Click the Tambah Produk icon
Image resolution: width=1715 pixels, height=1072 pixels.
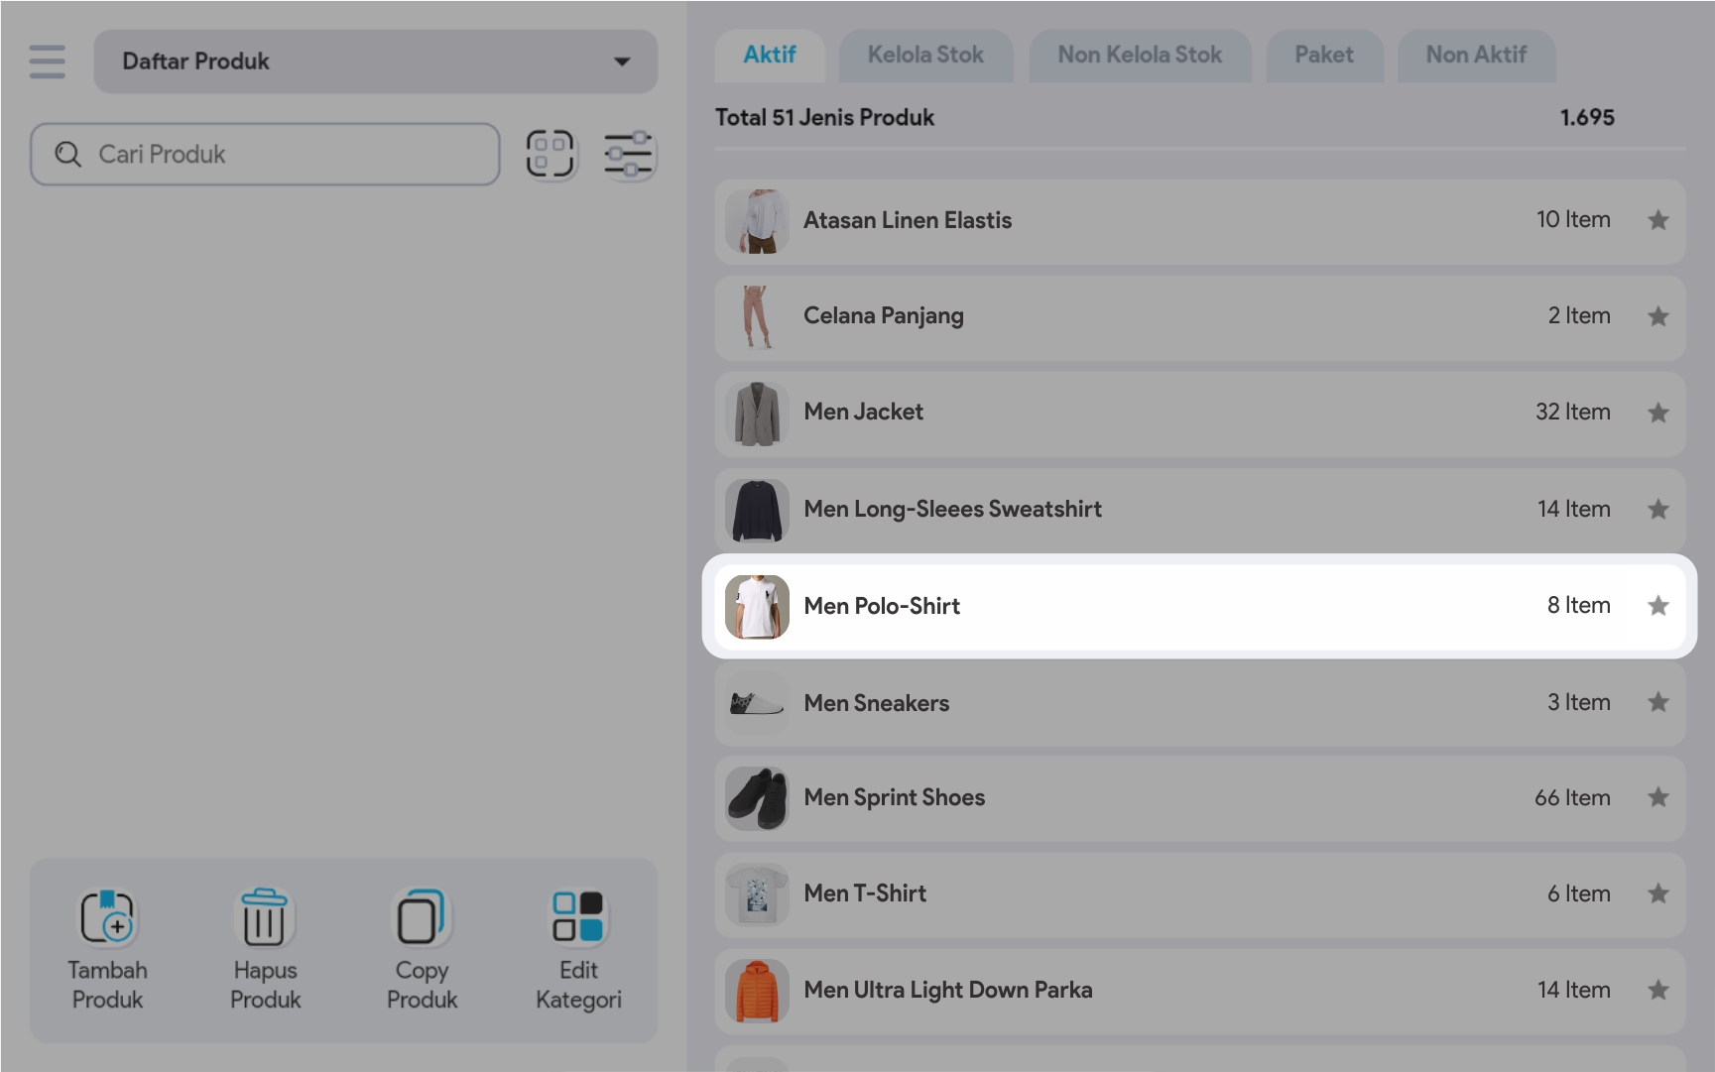pos(107,917)
